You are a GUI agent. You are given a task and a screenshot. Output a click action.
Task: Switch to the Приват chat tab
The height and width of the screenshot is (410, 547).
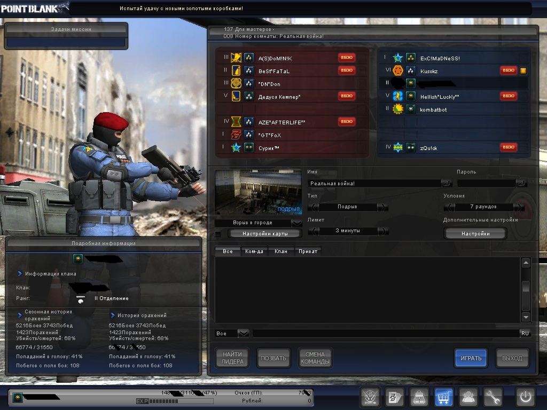(x=308, y=251)
